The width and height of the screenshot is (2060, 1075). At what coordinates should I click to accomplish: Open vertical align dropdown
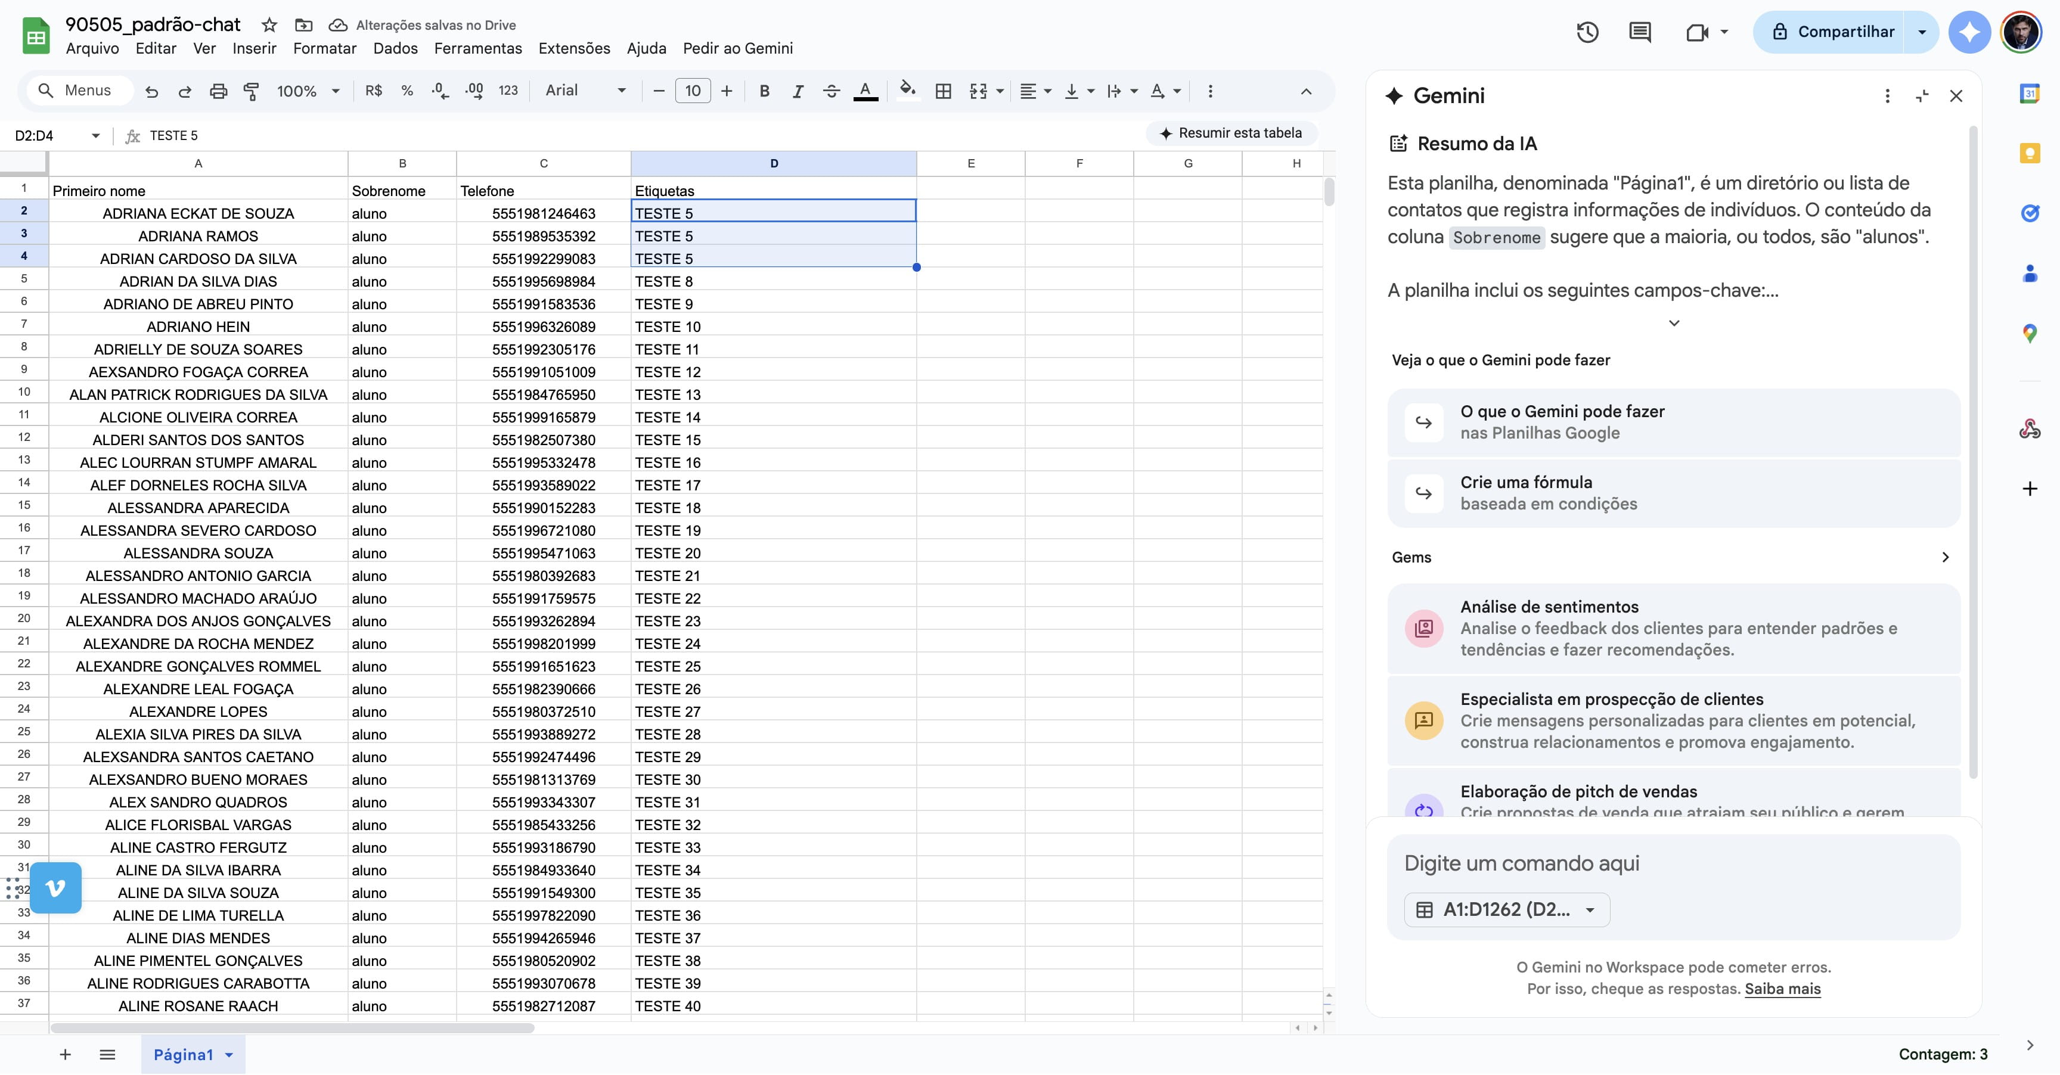[x=1079, y=91]
